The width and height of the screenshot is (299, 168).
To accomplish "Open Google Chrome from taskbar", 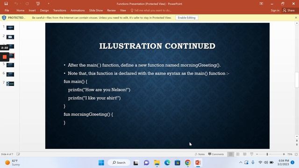I will [x=188, y=163].
